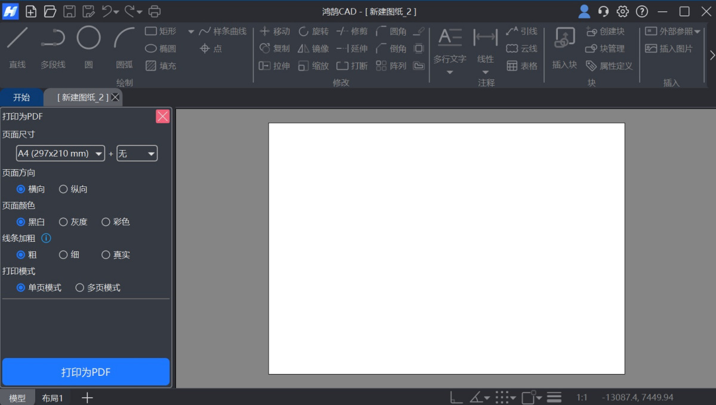Image resolution: width=716 pixels, height=405 pixels.
Task: Click the 阵列 (Array) modify icon
Action: pos(391,66)
